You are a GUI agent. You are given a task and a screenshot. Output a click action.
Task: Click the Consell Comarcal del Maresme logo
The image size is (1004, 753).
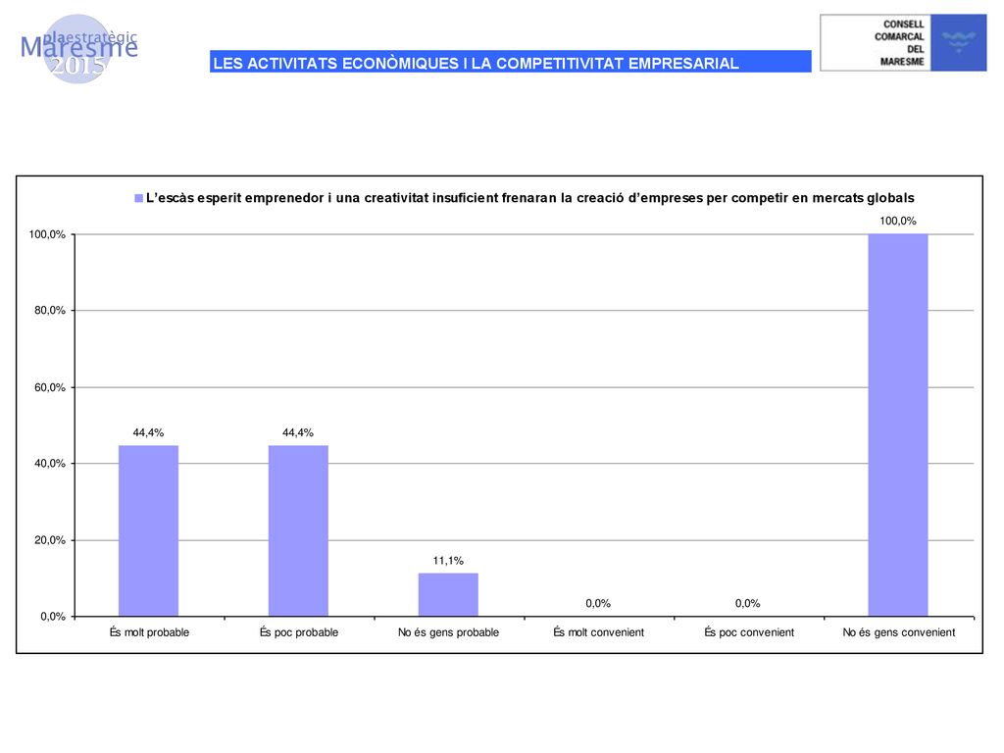pos(903,42)
